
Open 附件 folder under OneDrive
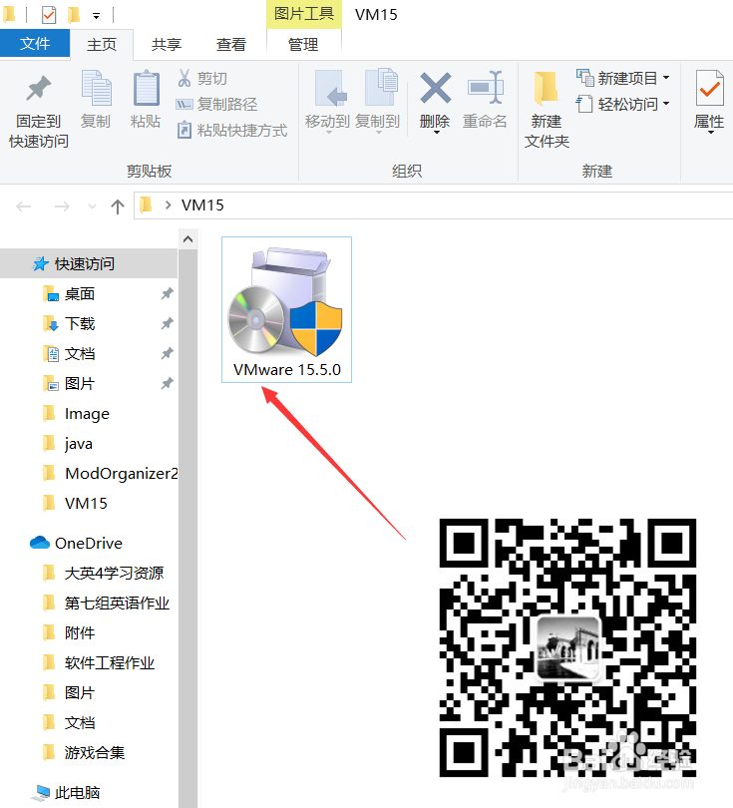[x=80, y=632]
